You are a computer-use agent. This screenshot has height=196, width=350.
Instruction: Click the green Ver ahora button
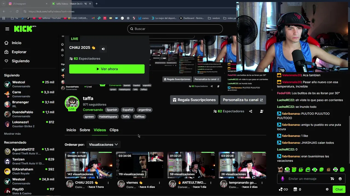click(107, 69)
